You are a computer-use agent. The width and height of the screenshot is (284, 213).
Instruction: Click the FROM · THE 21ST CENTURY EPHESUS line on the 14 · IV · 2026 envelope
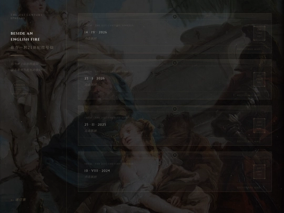pos(109,26)
